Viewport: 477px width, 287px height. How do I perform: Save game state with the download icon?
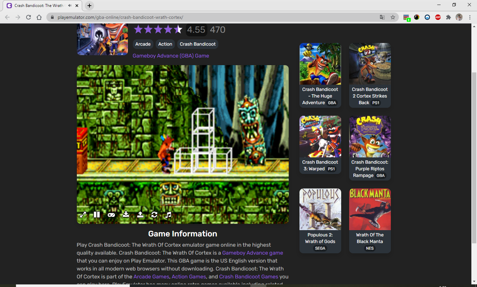[126, 215]
